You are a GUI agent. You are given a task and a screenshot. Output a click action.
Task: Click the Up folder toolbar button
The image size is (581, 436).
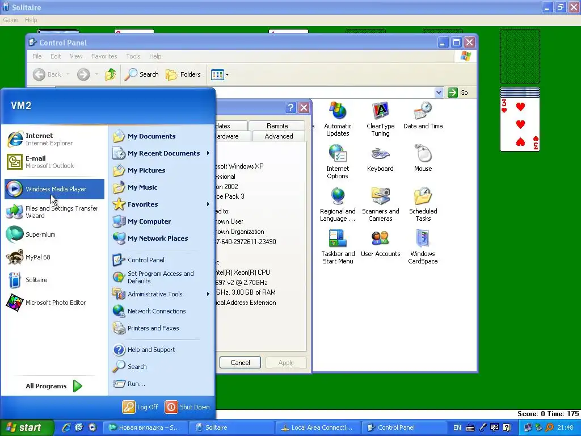click(x=110, y=74)
